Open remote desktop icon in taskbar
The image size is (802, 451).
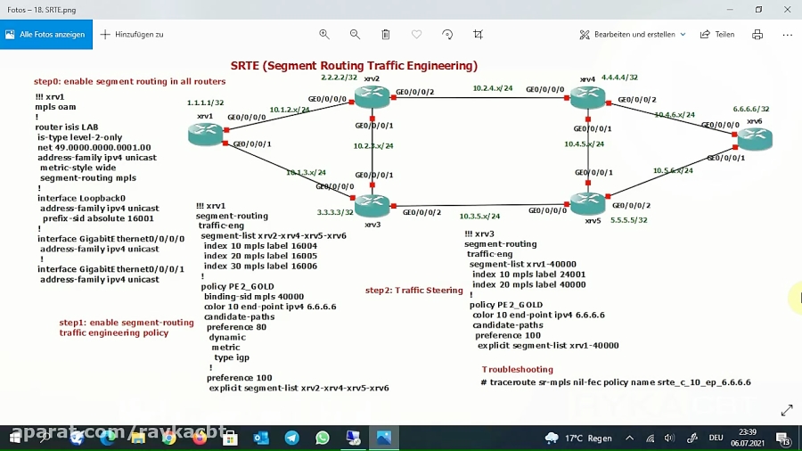(x=353, y=438)
